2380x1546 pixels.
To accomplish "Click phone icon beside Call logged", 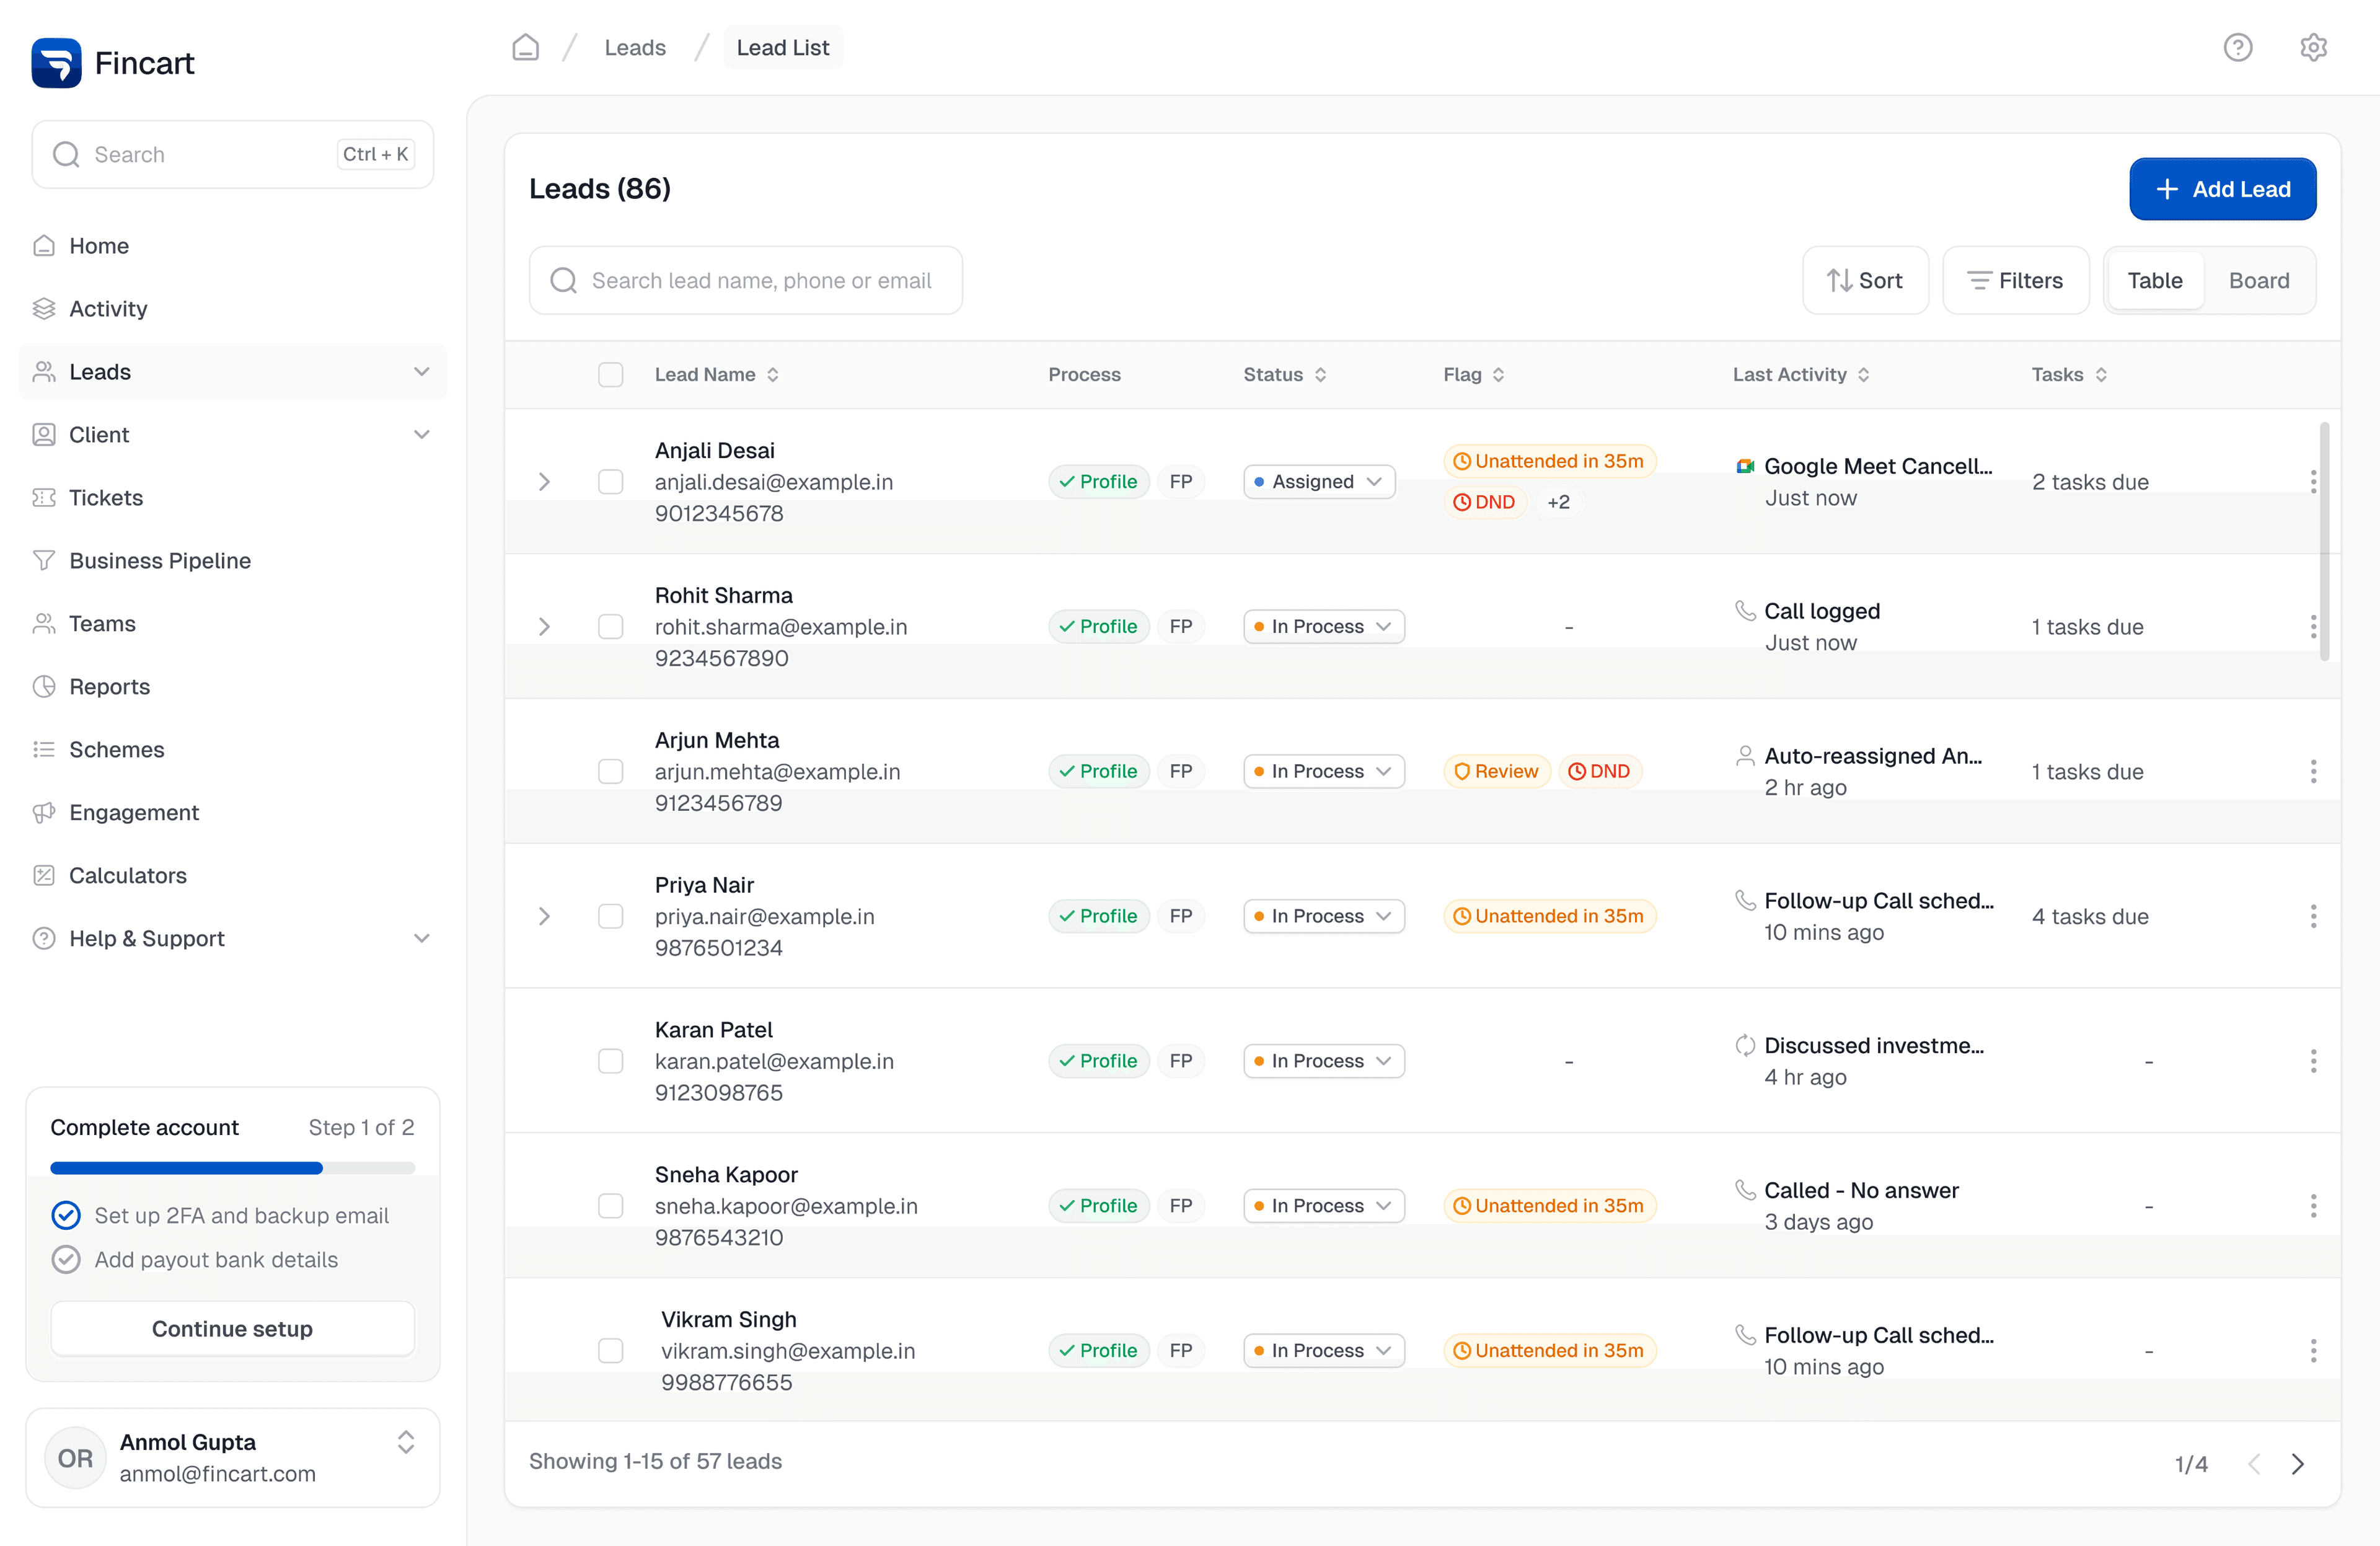I will pyautogui.click(x=1745, y=610).
